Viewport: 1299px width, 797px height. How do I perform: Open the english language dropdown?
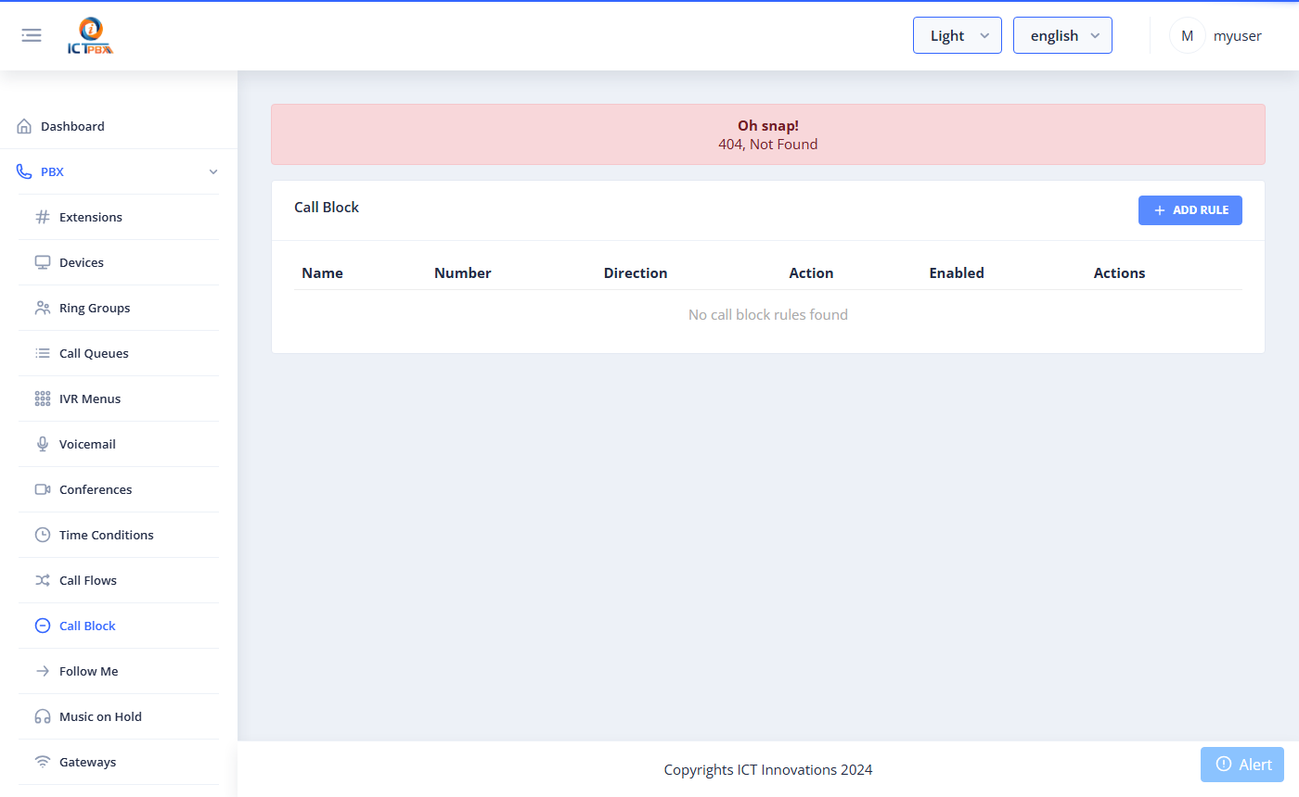pyautogui.click(x=1062, y=35)
